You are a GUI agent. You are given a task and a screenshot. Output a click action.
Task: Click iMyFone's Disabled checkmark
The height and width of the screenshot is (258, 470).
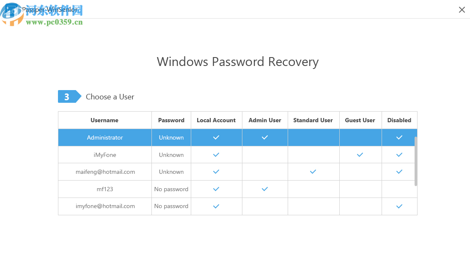(399, 155)
